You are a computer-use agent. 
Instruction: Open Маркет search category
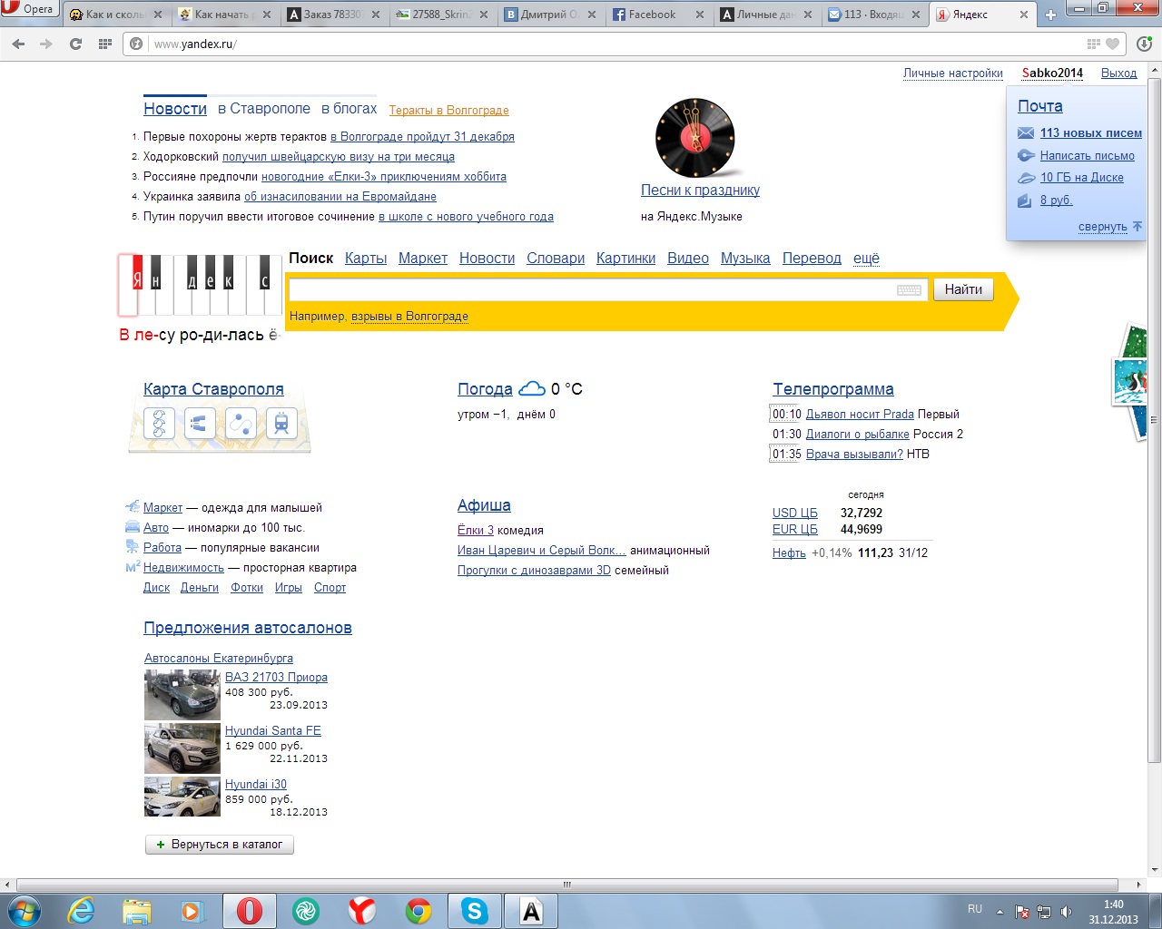tap(423, 259)
